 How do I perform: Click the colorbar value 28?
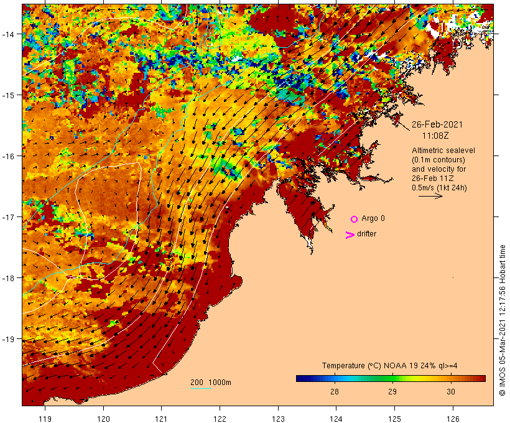coord(335,392)
